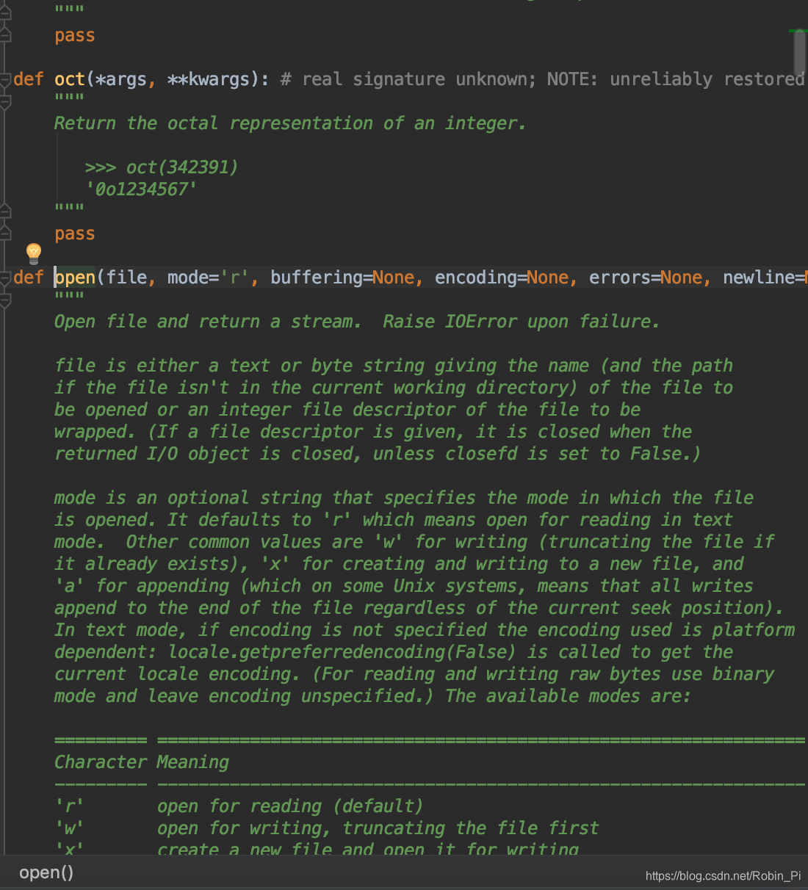Open the yellow lightbulb quick-fix icon

click(x=34, y=253)
